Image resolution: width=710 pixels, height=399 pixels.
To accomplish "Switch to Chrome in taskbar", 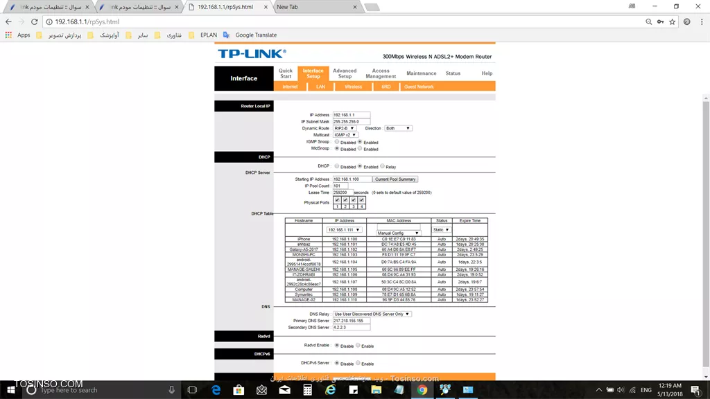I will [x=422, y=389].
